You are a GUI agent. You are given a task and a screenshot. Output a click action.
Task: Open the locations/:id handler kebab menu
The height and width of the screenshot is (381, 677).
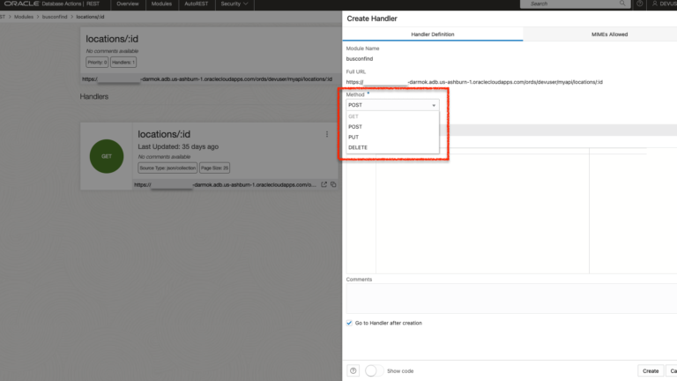pyautogui.click(x=327, y=134)
